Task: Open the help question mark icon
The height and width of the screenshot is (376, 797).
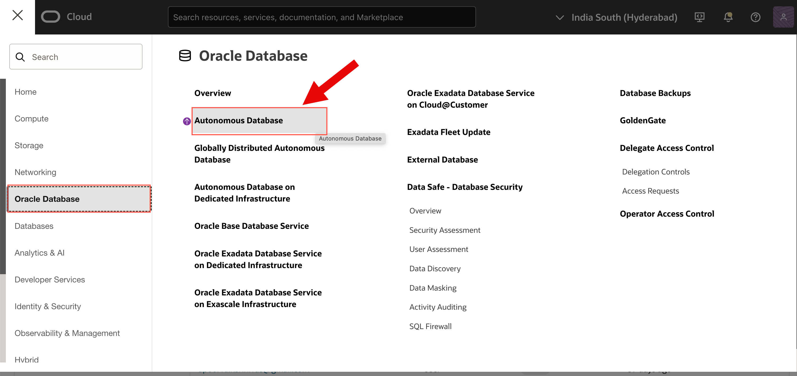Action: coord(755,17)
